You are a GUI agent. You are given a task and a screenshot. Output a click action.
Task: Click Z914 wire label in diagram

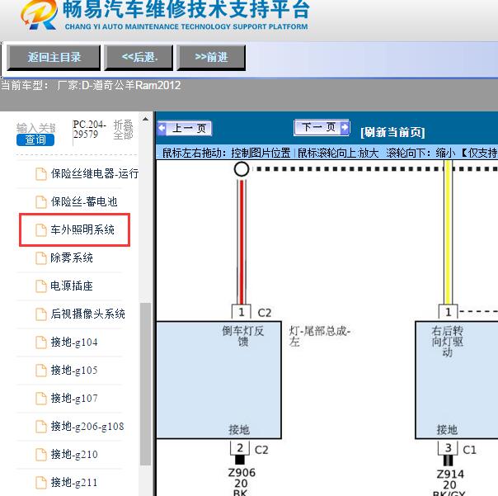(450, 475)
